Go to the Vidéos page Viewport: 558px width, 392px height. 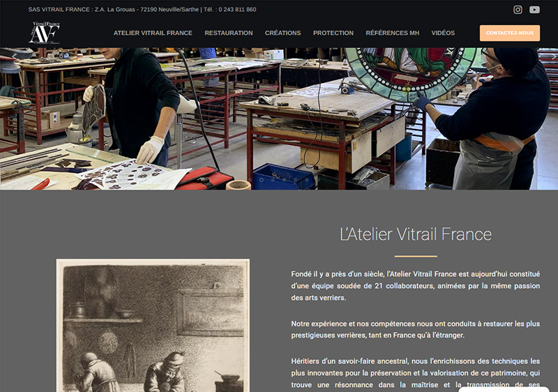point(443,33)
